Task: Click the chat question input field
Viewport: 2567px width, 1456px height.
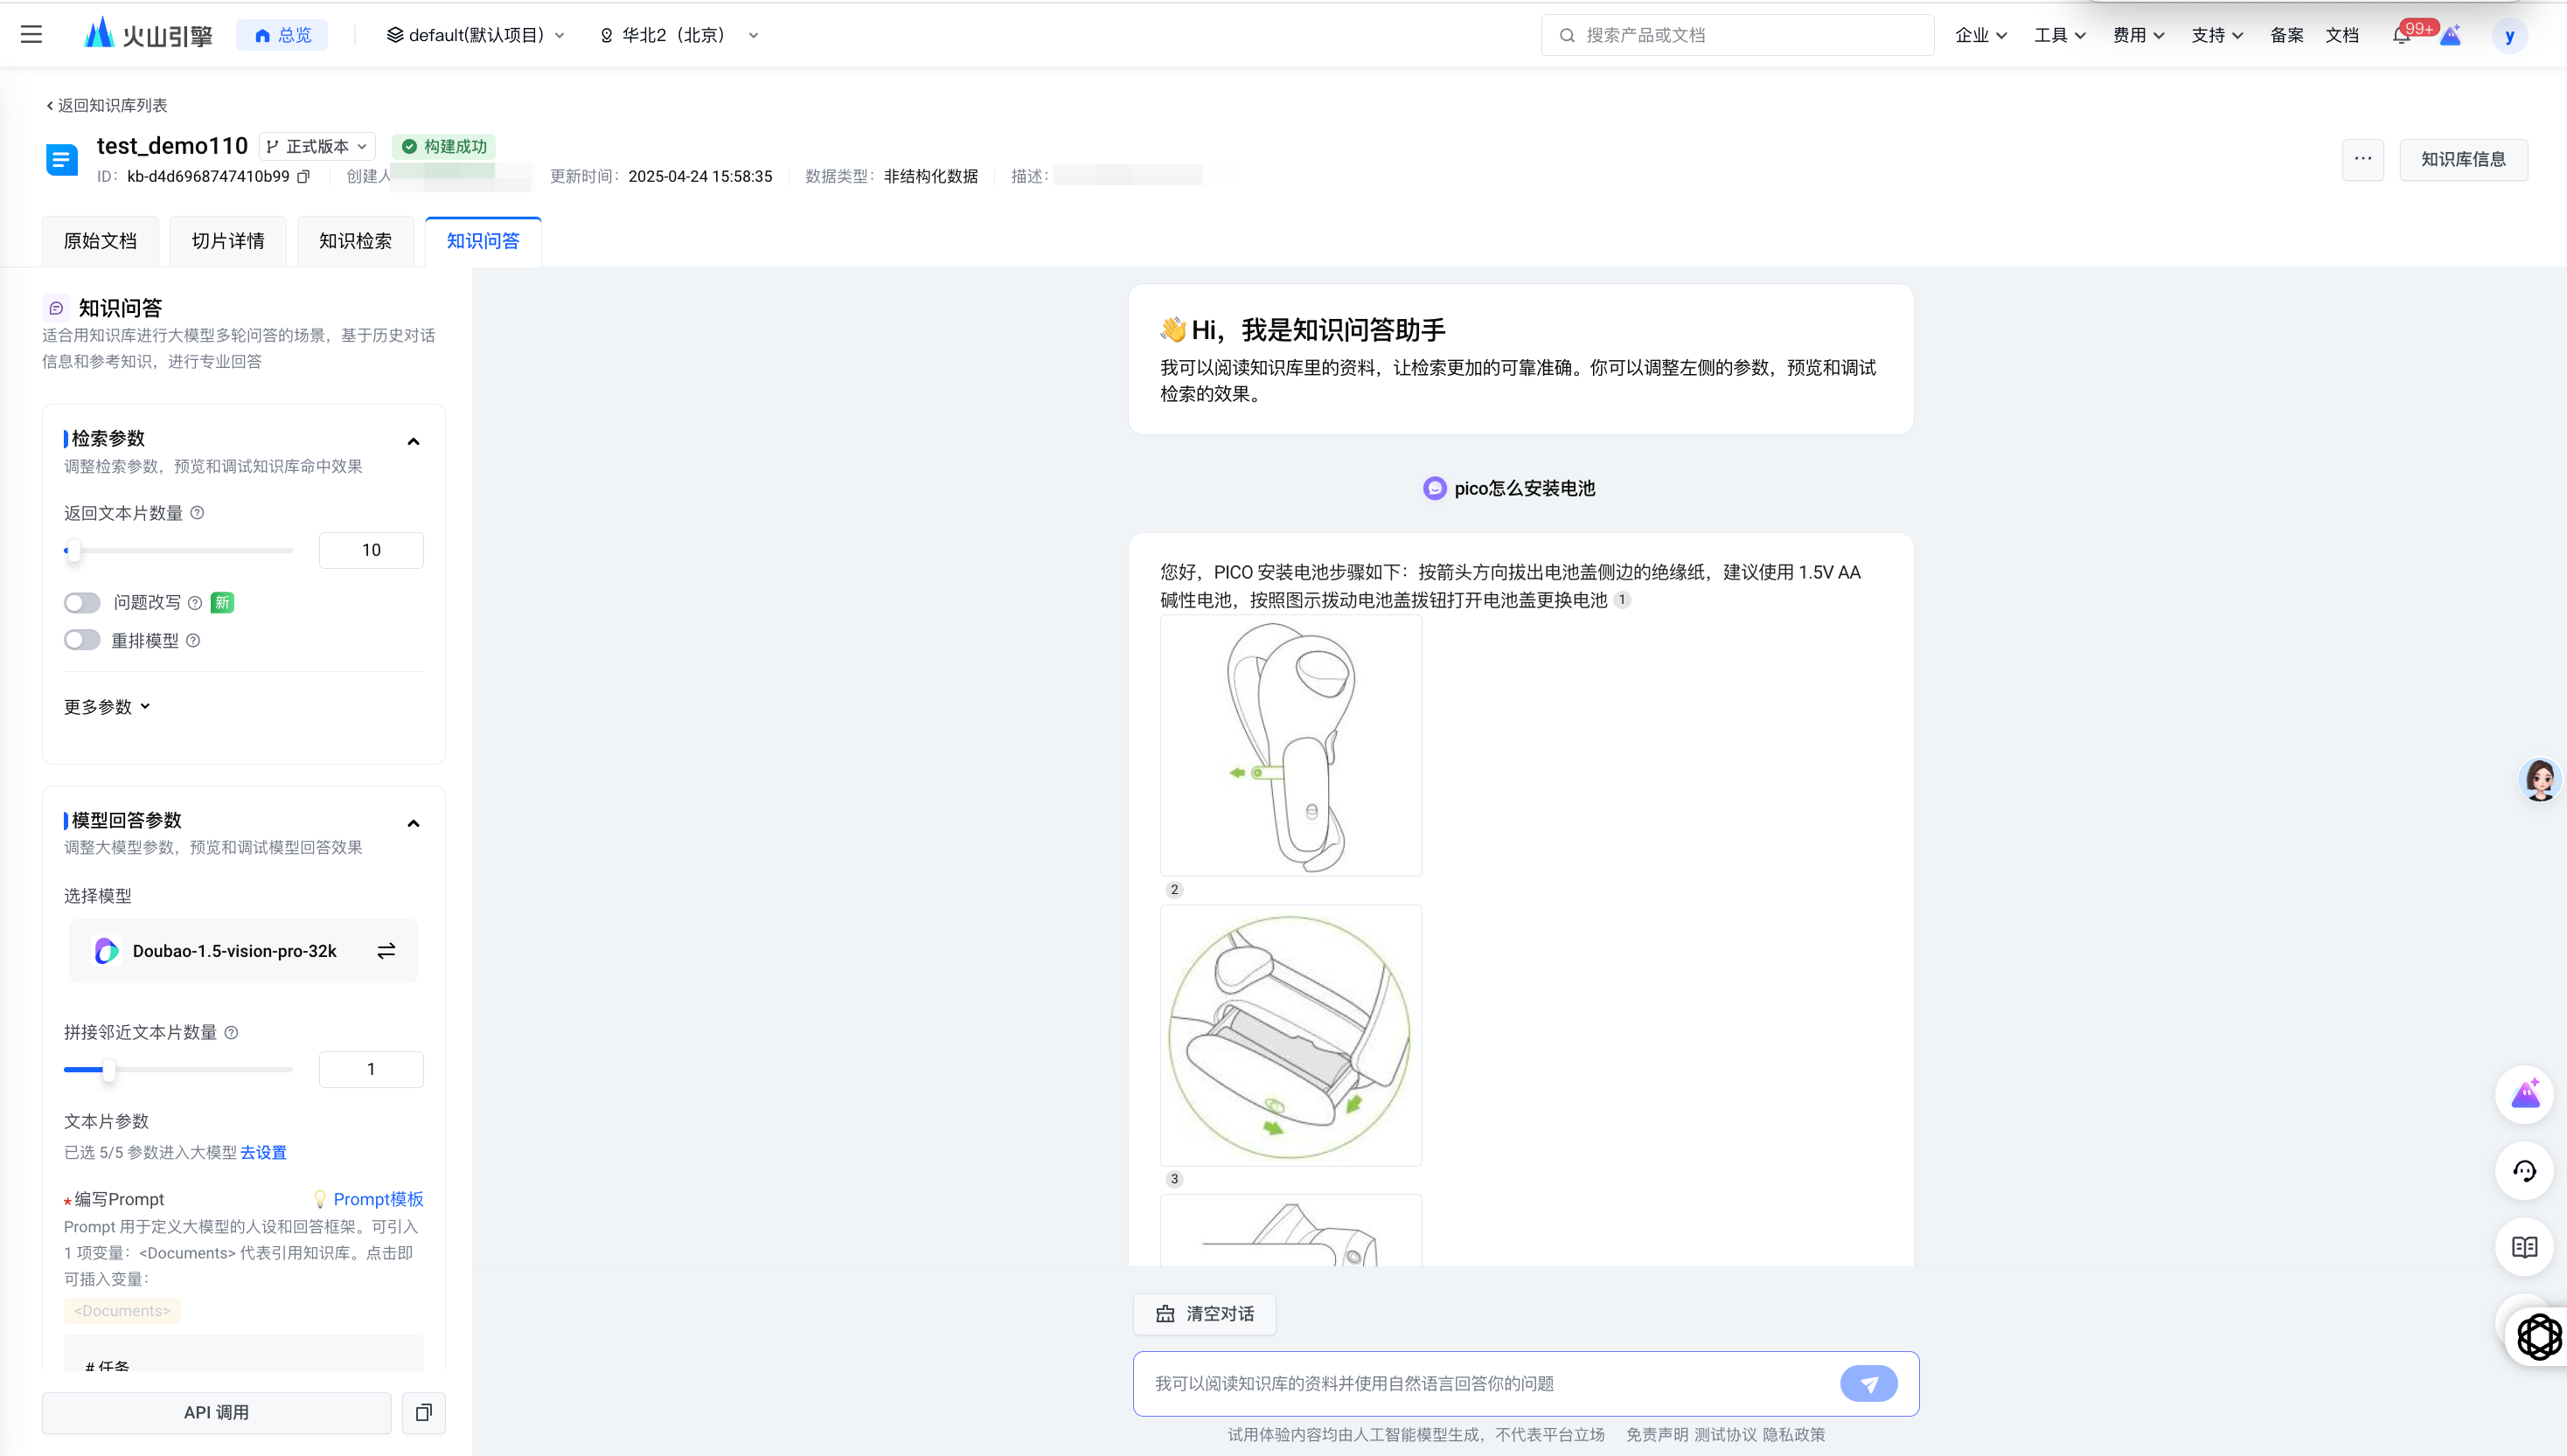Action: click(x=1480, y=1384)
